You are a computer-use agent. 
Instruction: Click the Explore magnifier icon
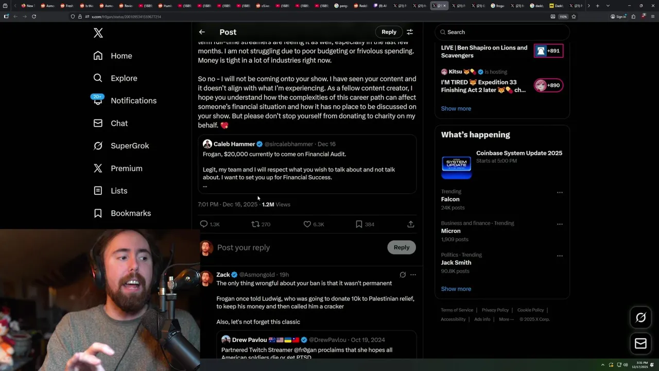98,78
